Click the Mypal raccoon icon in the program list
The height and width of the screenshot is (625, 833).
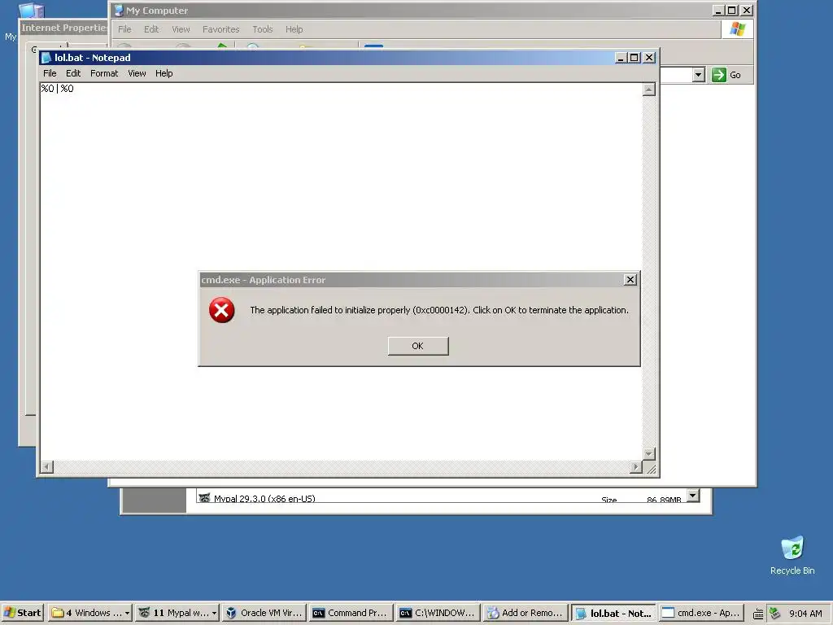(x=204, y=497)
